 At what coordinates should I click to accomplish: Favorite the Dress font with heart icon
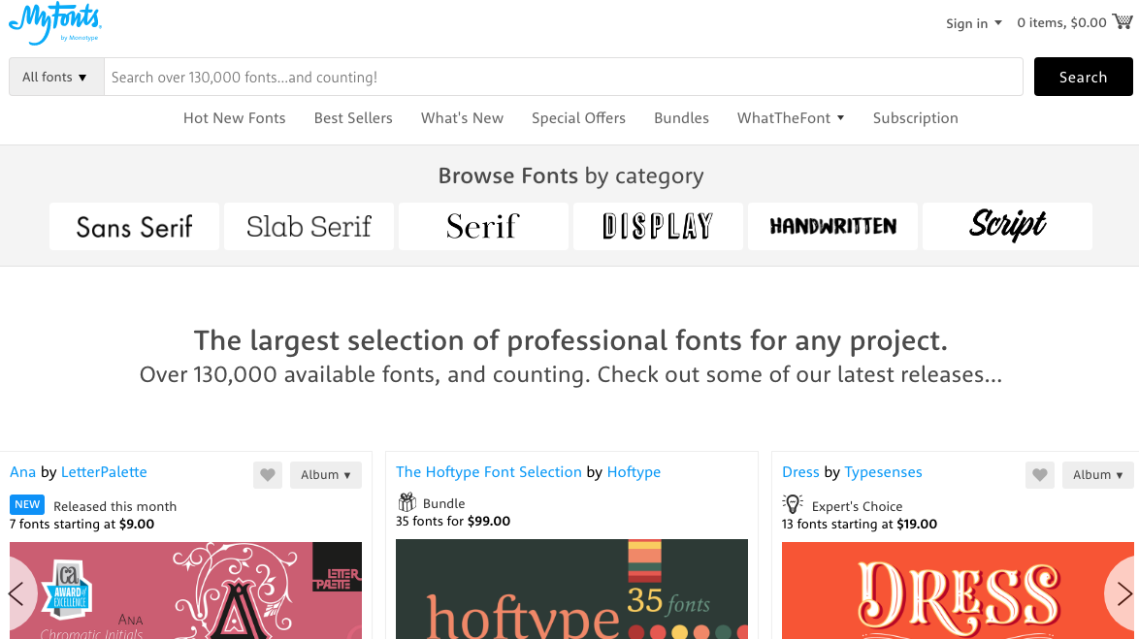(1039, 475)
